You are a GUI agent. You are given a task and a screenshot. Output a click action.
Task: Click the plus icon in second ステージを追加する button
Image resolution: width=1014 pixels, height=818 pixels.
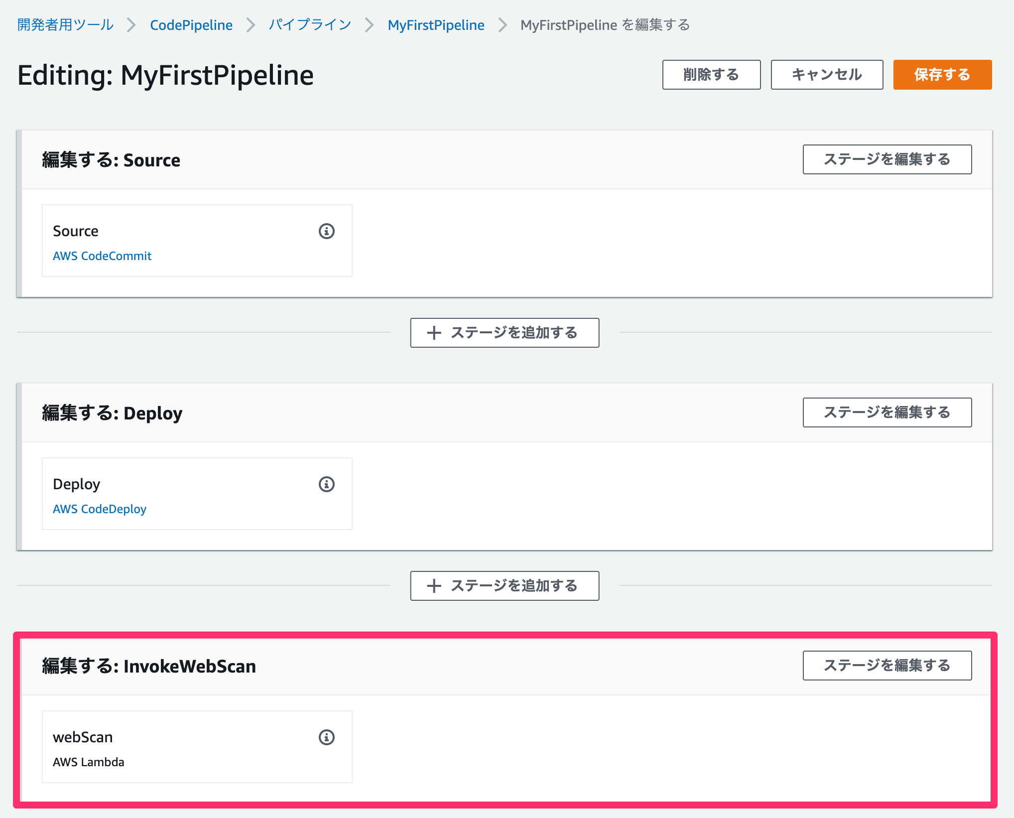[434, 586]
